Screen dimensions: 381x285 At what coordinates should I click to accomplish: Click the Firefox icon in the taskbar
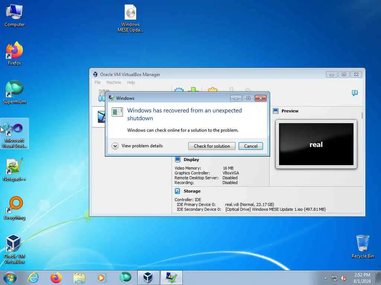(x=56, y=278)
